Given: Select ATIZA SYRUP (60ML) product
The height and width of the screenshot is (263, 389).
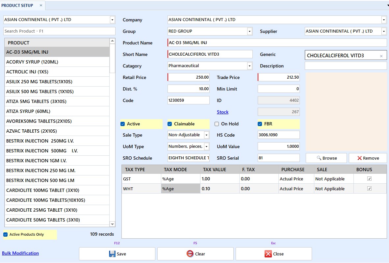Looking at the screenshot, I should (x=57, y=111).
